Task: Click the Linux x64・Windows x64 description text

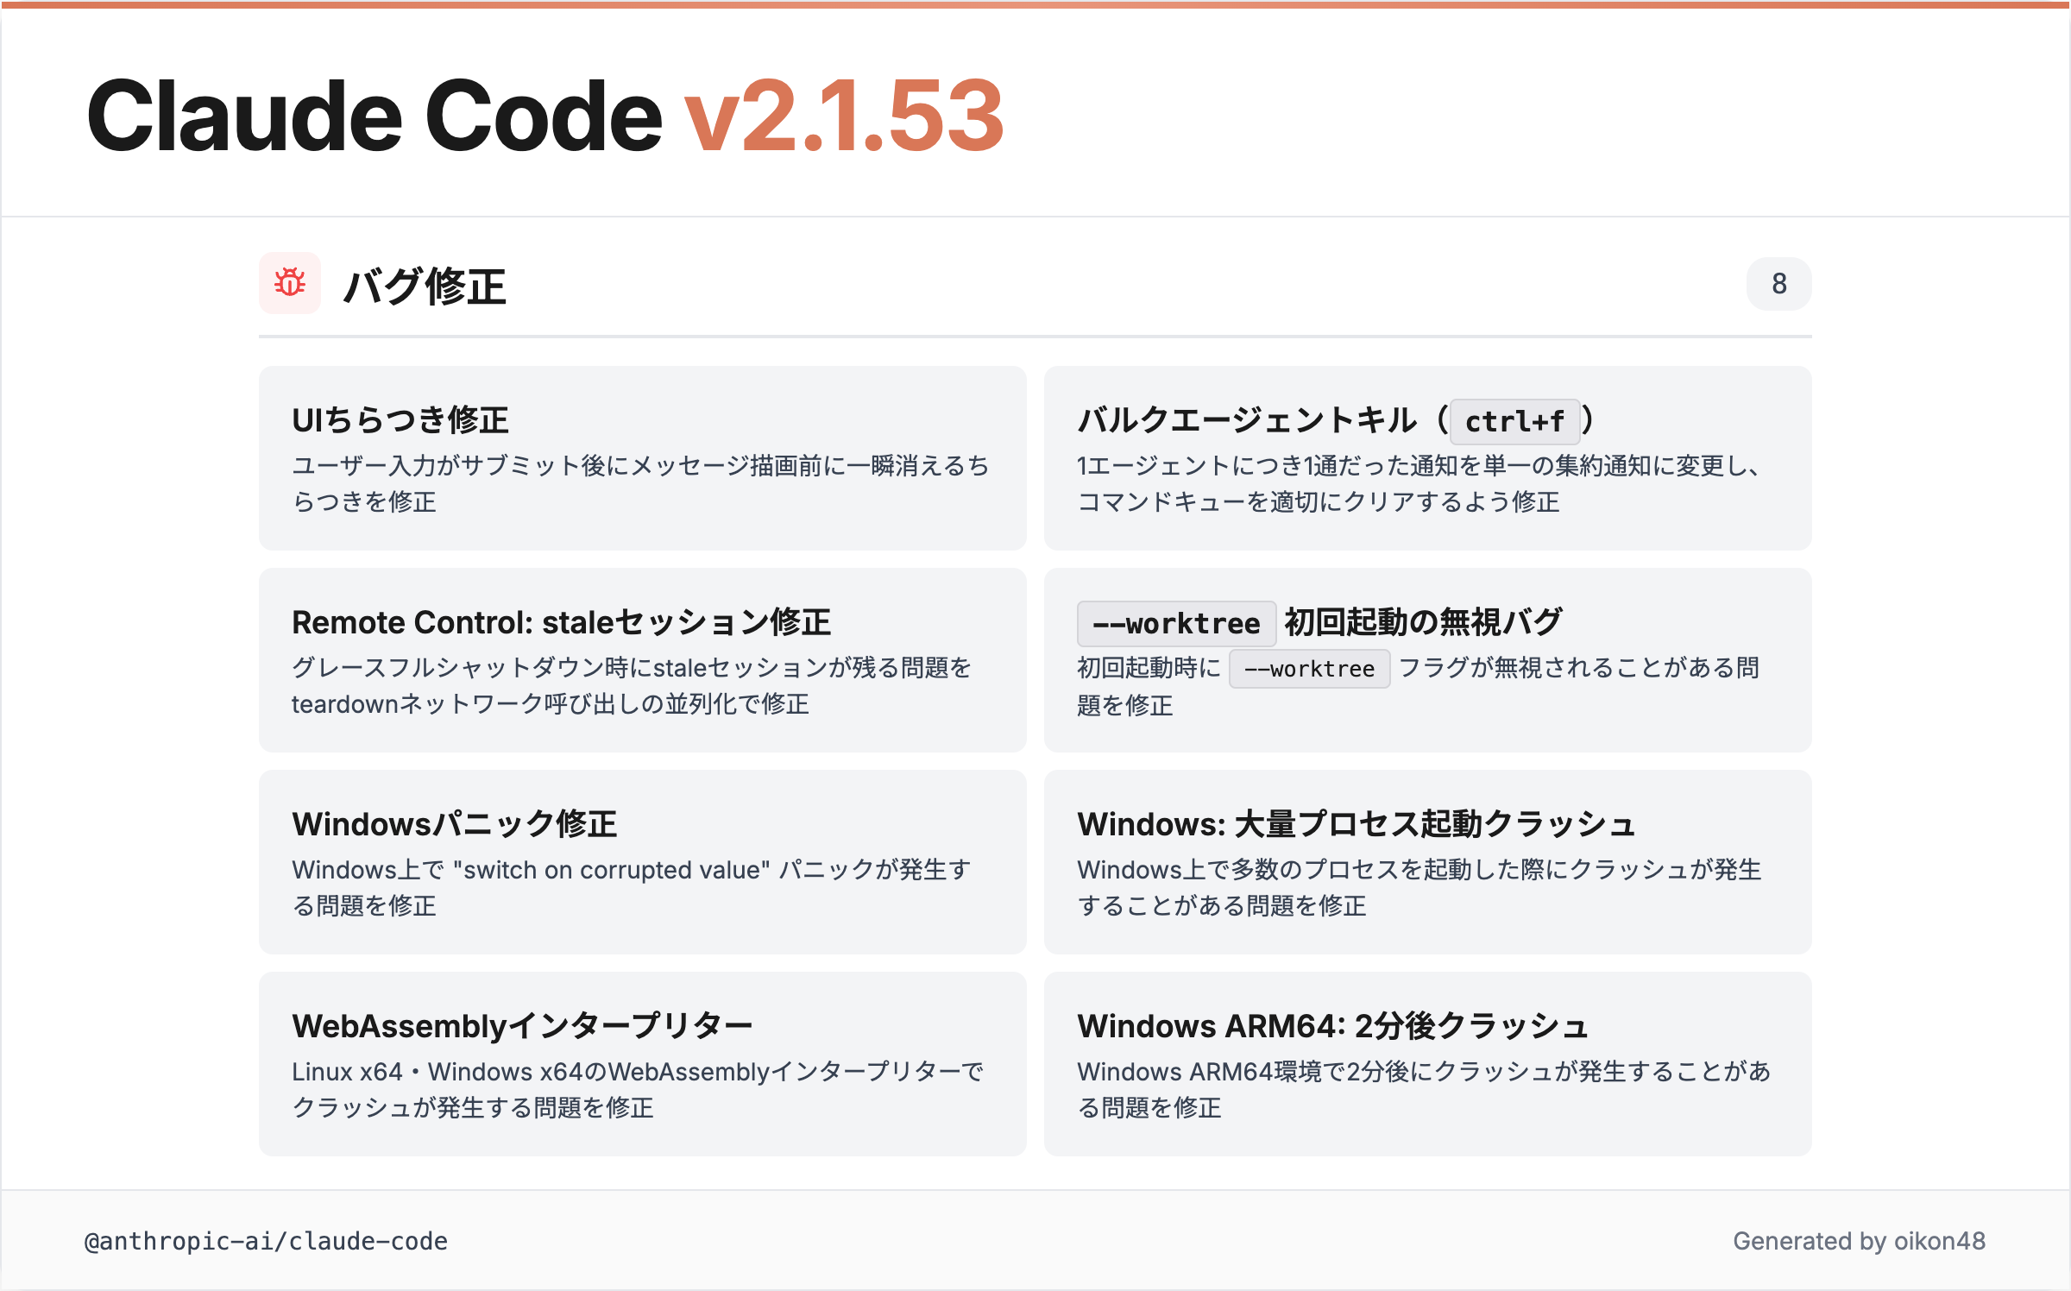Action: [x=638, y=1089]
